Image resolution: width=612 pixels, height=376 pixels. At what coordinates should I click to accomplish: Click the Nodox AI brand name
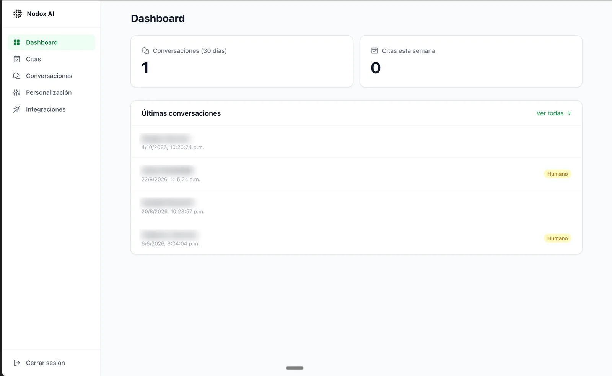[x=41, y=14]
